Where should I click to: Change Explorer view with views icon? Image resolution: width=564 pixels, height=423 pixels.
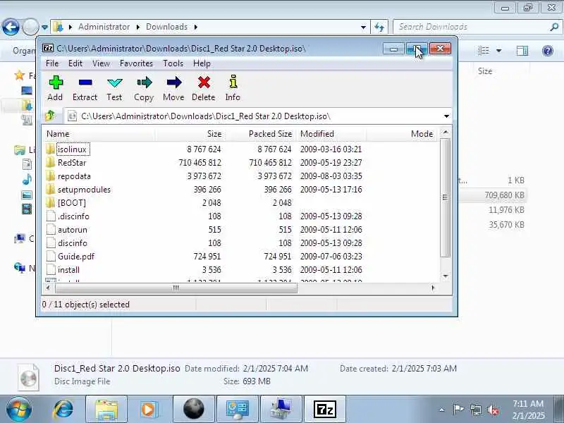[484, 51]
